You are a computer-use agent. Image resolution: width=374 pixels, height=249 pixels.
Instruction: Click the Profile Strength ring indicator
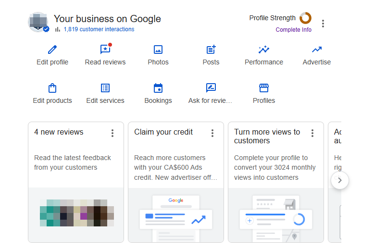[x=306, y=18]
